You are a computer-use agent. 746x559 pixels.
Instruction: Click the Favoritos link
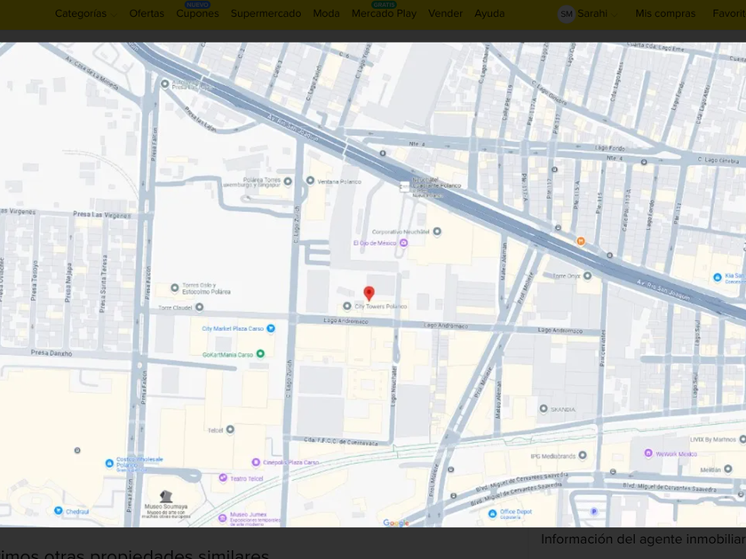tap(729, 14)
